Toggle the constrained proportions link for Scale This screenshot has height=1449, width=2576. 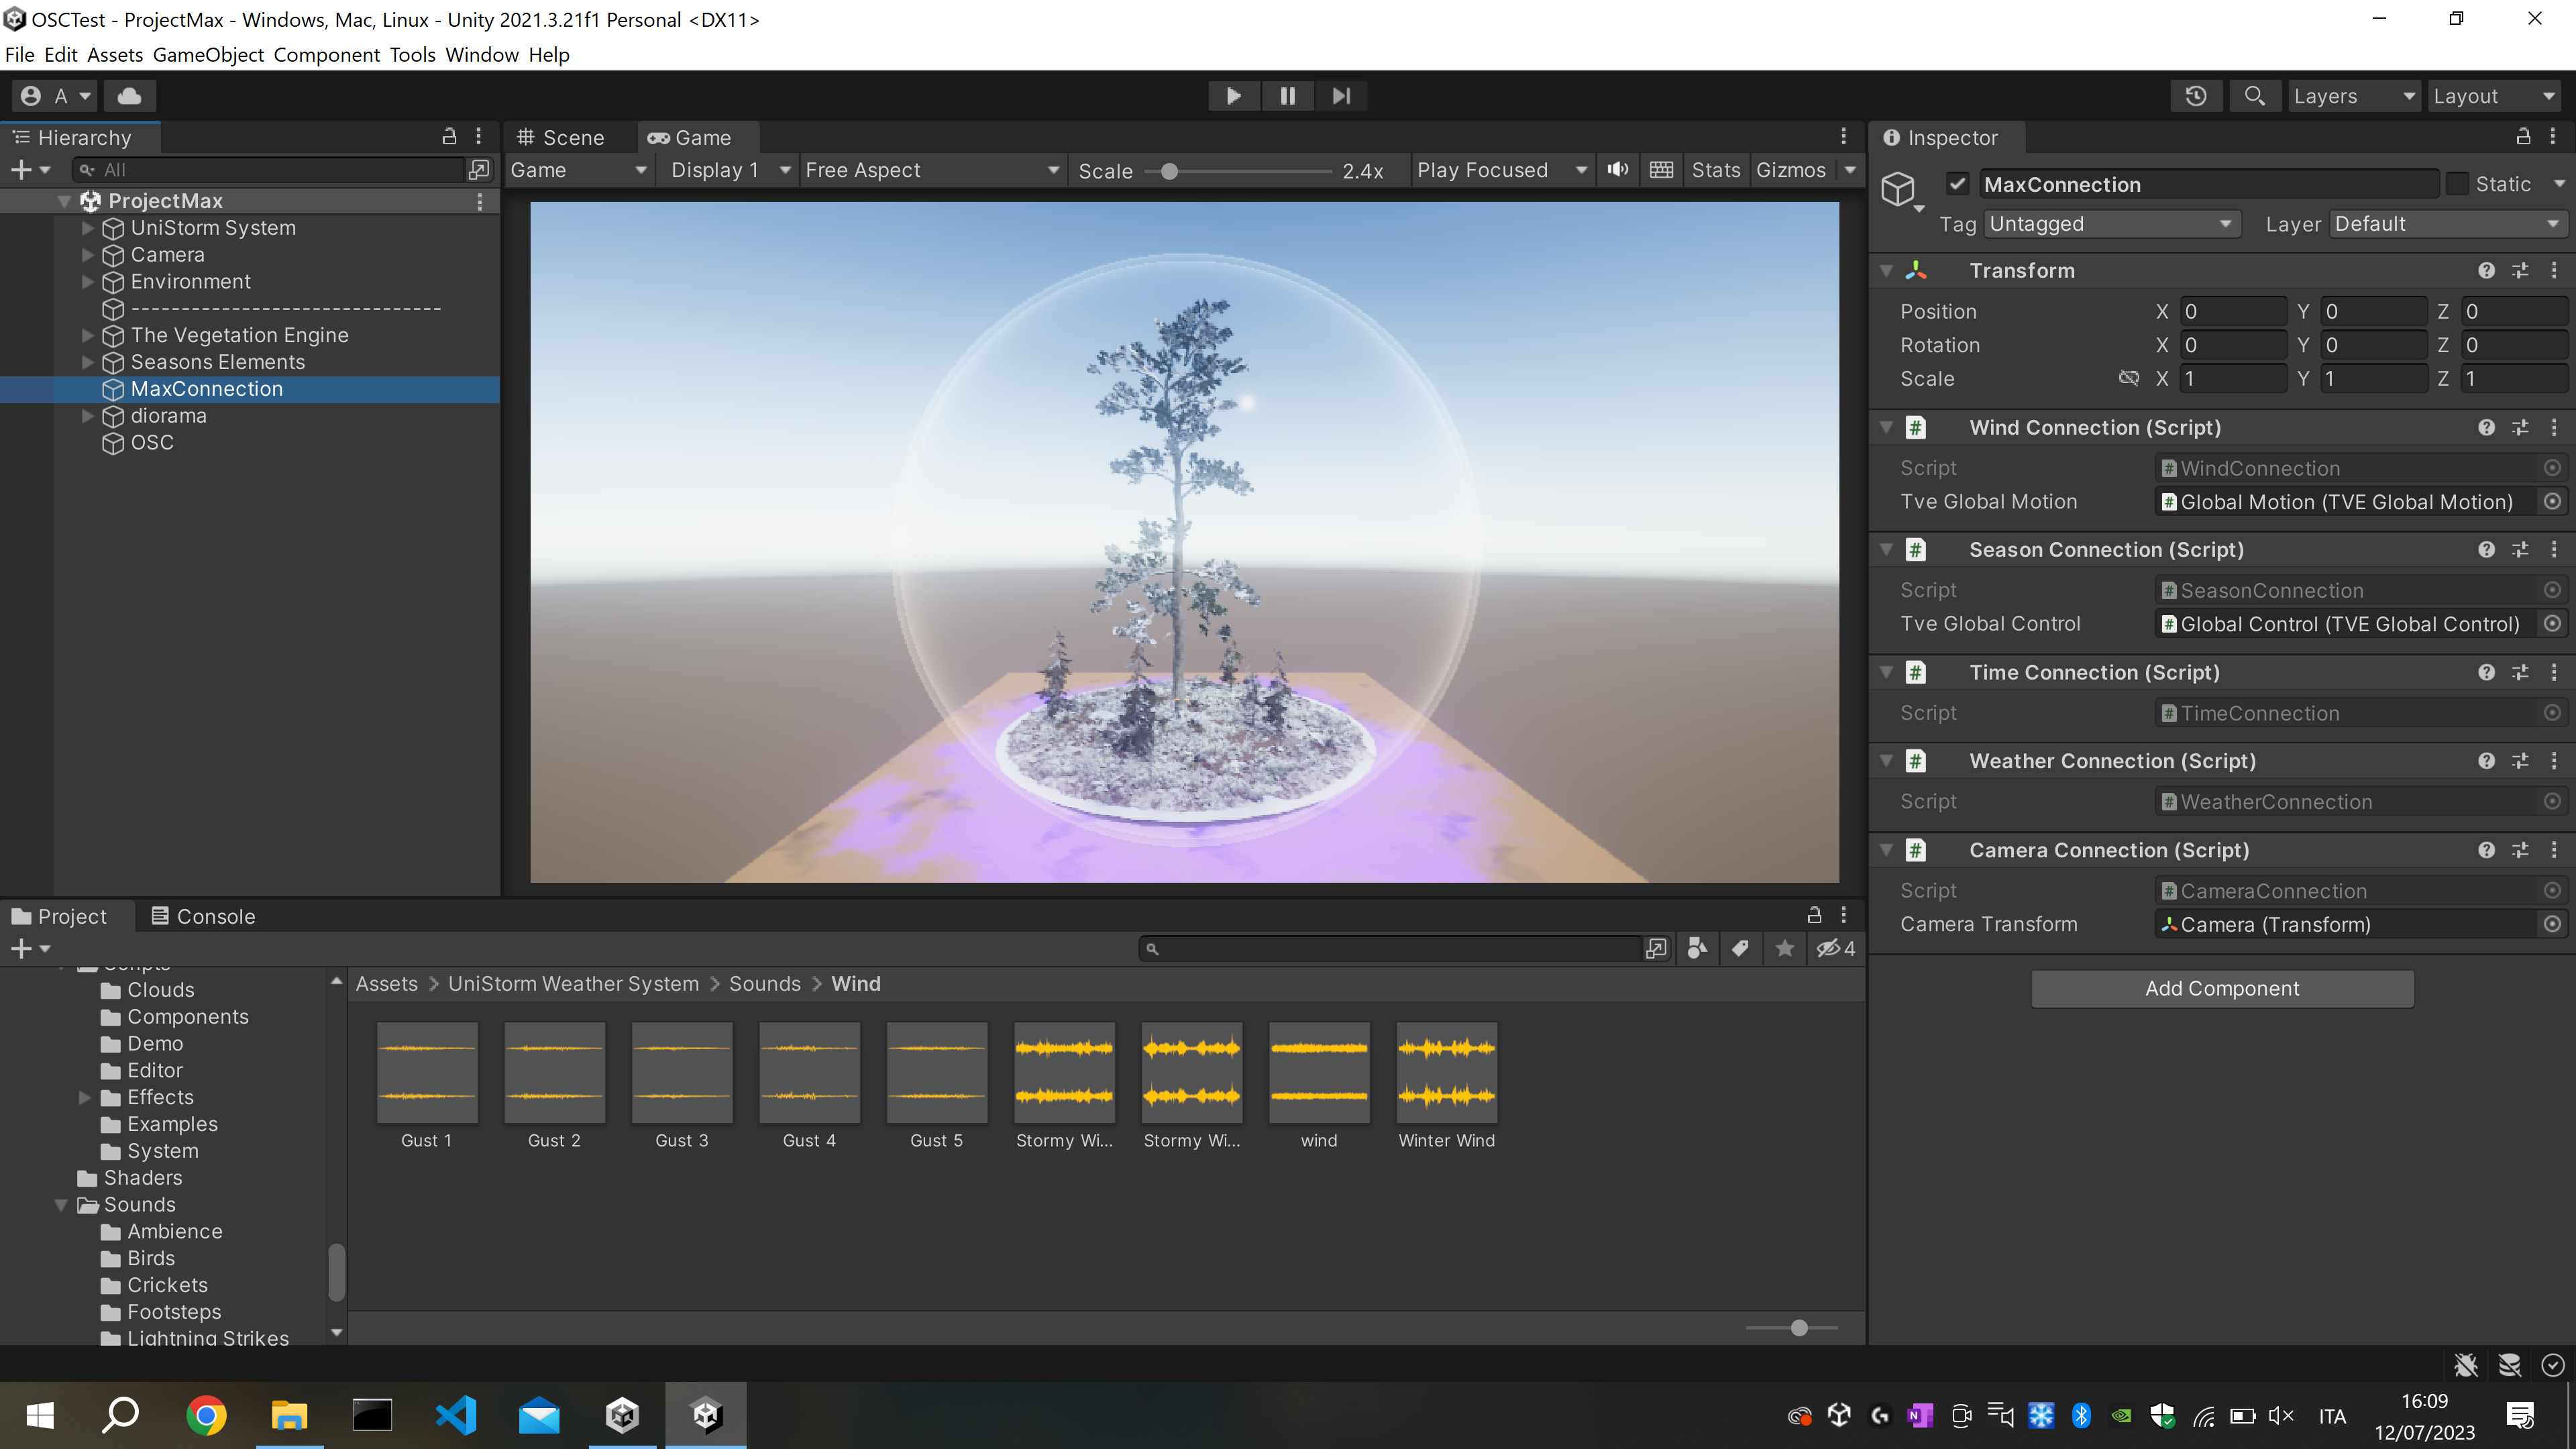coord(2128,378)
